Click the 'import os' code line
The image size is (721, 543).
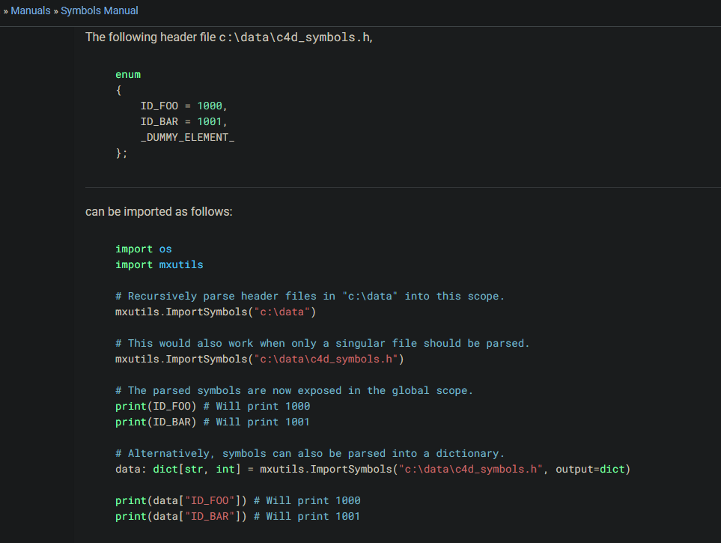tap(144, 249)
